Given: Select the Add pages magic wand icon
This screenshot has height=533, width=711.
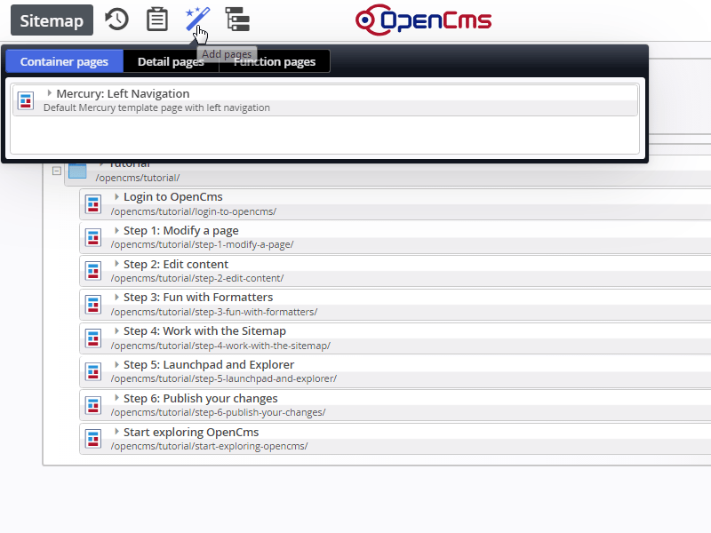Looking at the screenshot, I should click(x=196, y=19).
